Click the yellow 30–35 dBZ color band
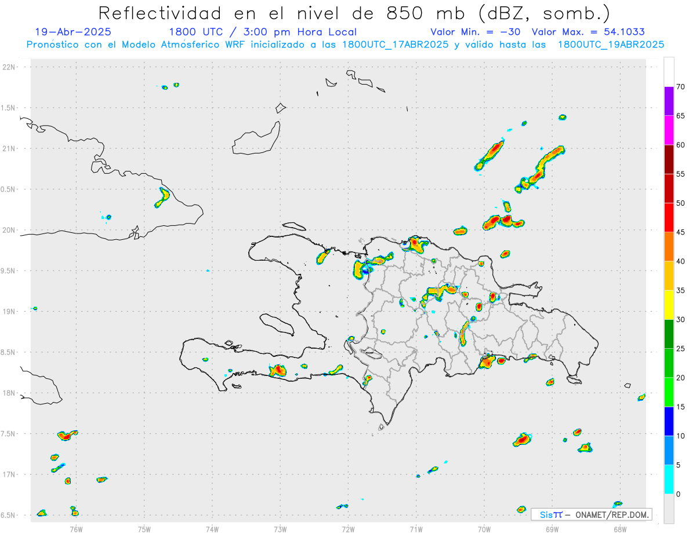The image size is (696, 537). pos(669,305)
